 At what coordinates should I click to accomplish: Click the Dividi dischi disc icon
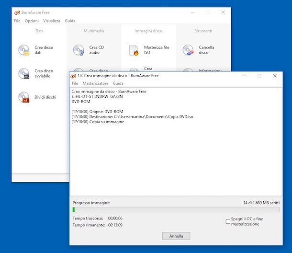[x=24, y=97]
